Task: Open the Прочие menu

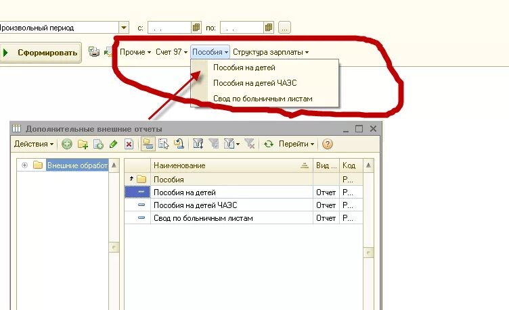Action: 135,52
